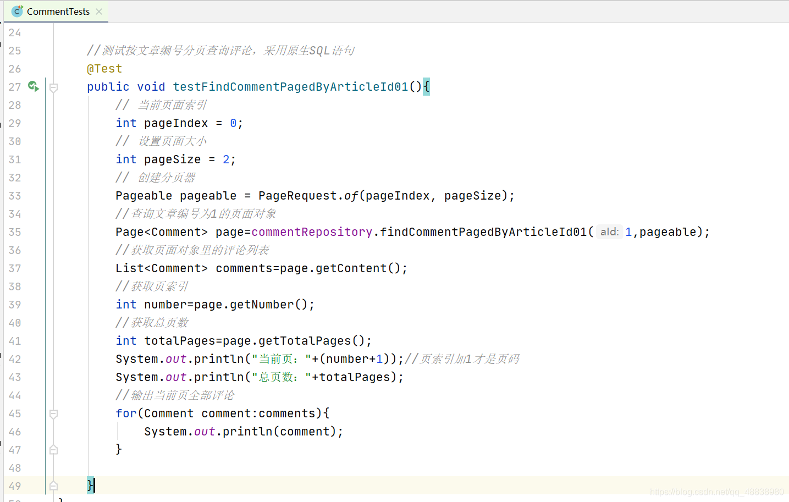
Task: Click method name testFindCommentPagedByArticleId01
Action: click(x=290, y=87)
